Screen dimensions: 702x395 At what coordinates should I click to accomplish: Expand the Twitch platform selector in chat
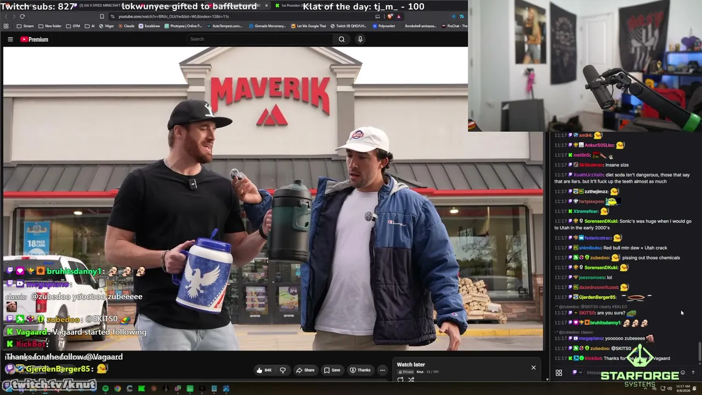click(577, 373)
